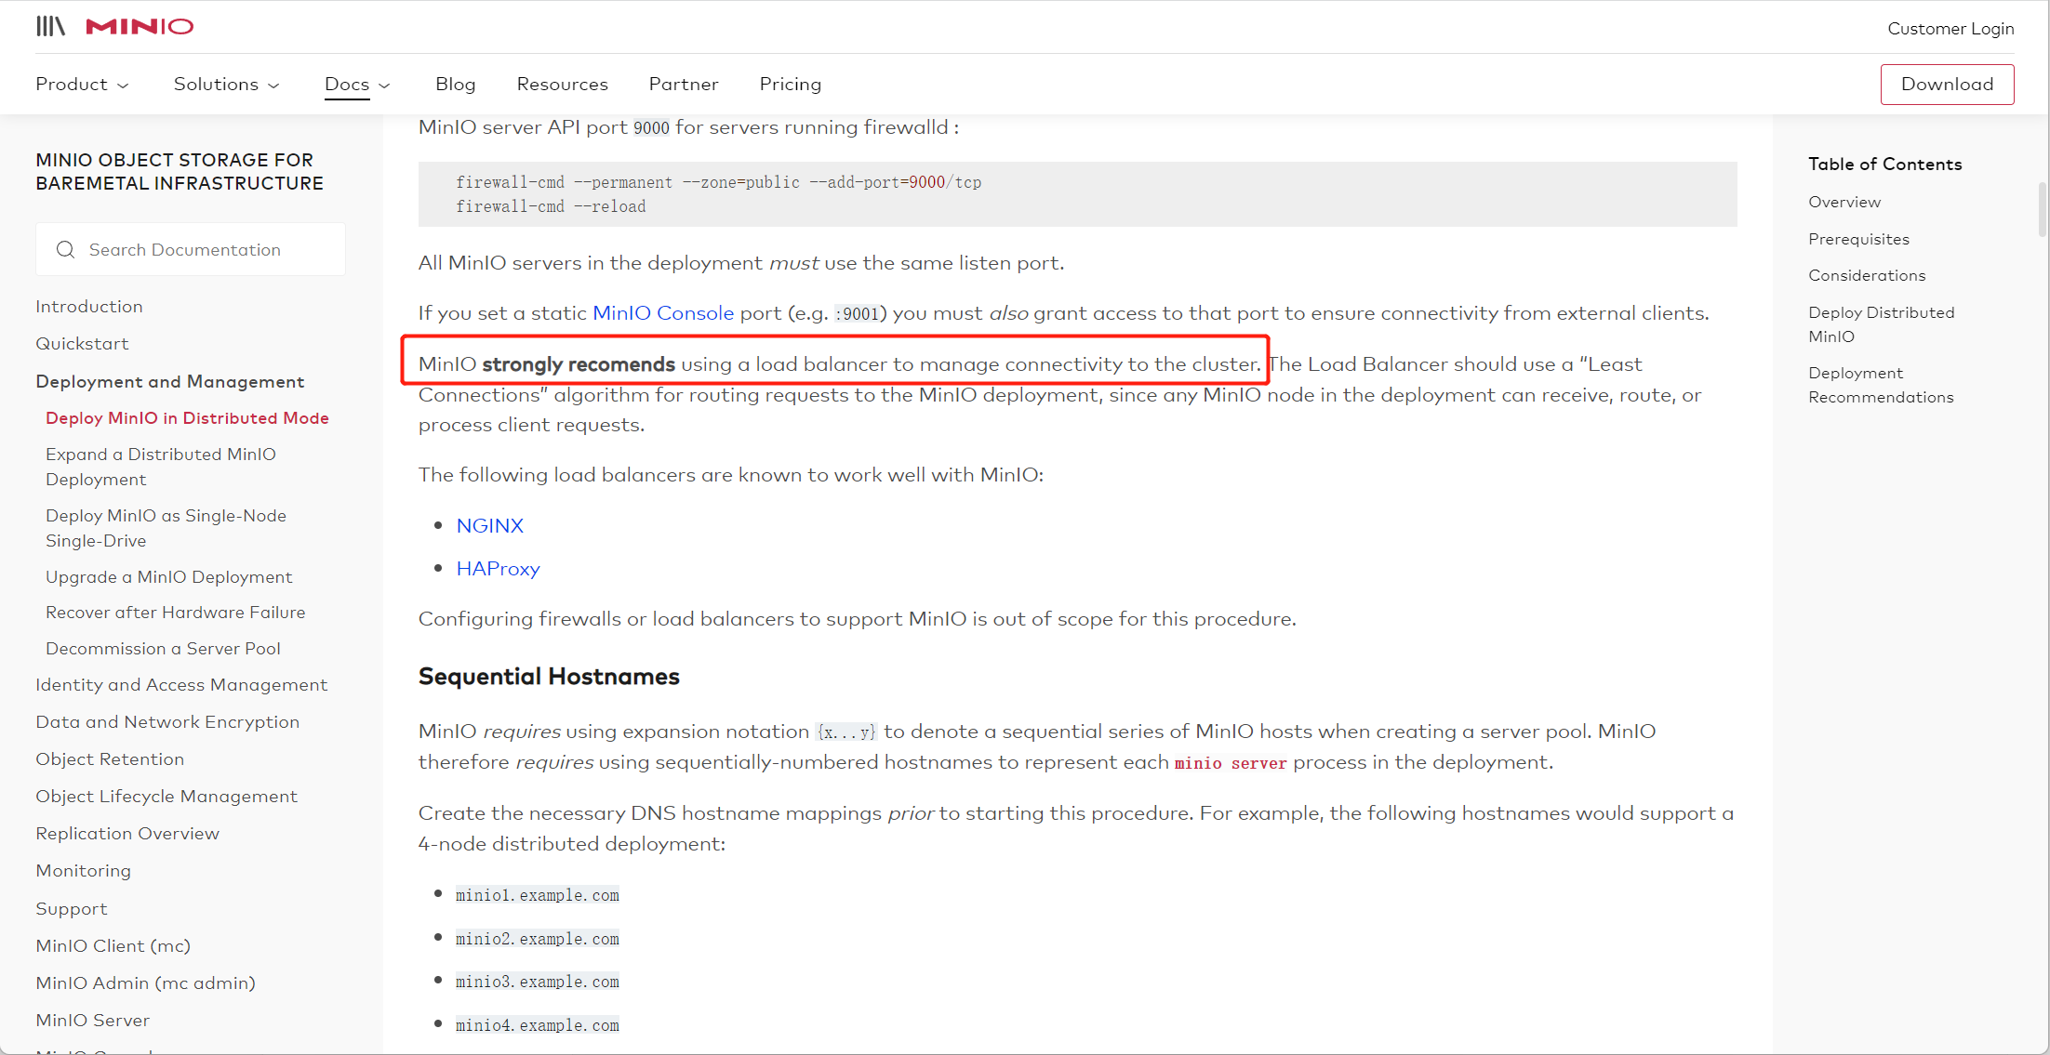This screenshot has height=1055, width=2050.
Task: Jump to Deployment Recommendations section
Action: pos(1881,385)
